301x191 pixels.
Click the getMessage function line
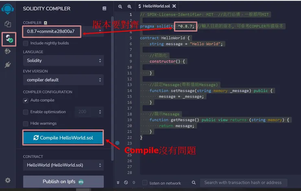tap(219, 120)
